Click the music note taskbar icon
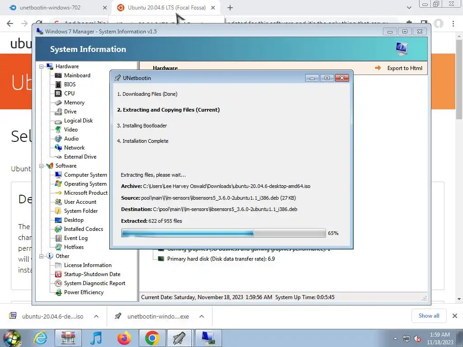 point(96,338)
